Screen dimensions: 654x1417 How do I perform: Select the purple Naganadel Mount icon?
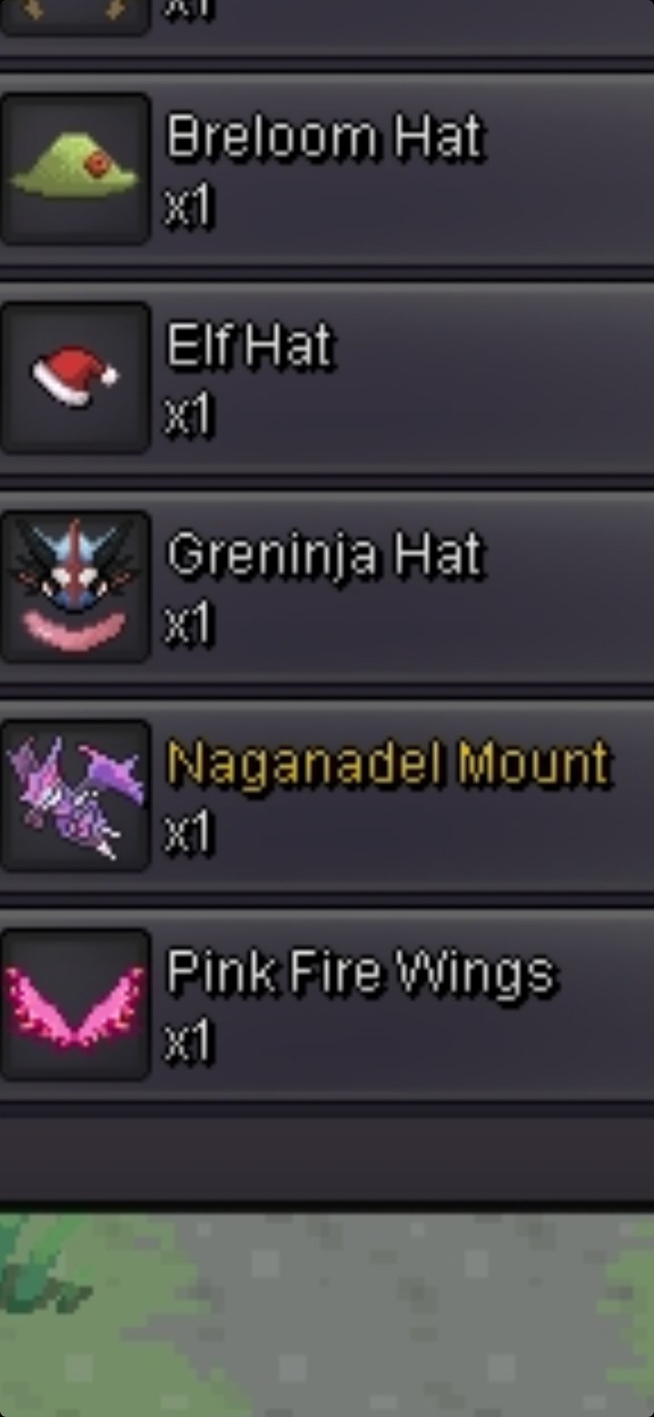click(x=74, y=796)
